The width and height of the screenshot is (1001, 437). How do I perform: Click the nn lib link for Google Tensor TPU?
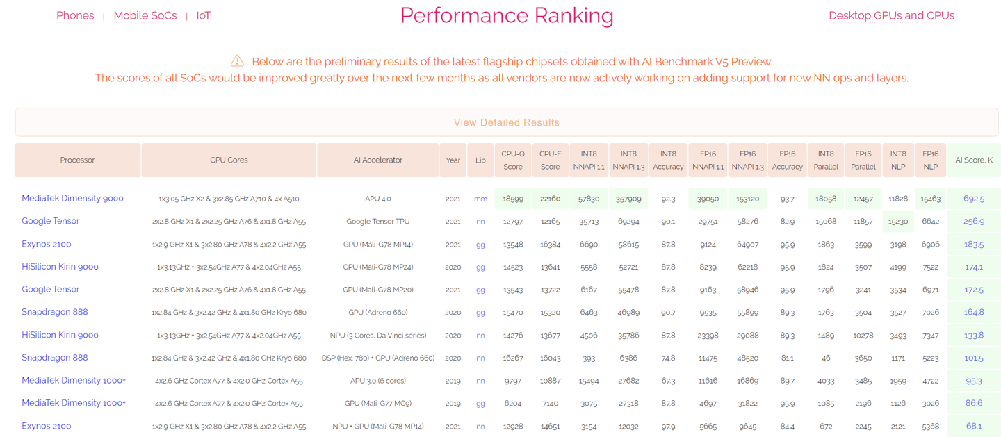[480, 222]
